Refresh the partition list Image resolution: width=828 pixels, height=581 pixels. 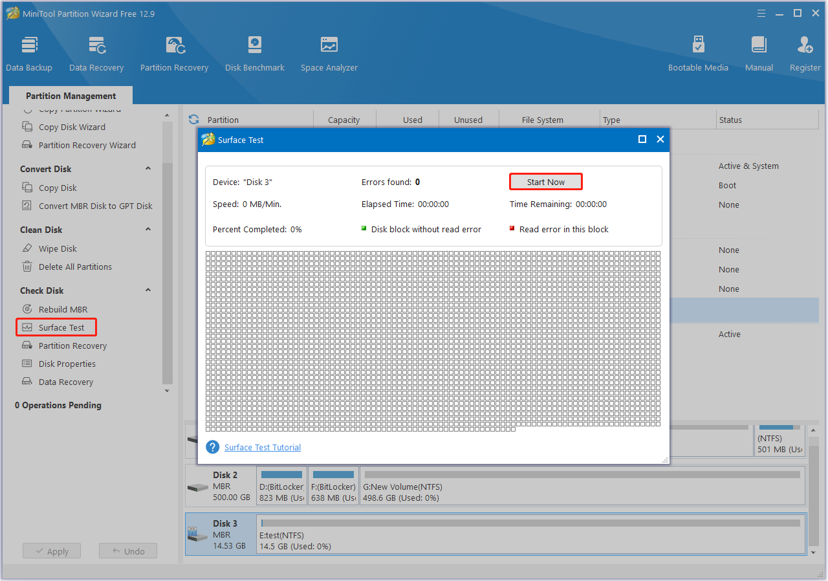click(x=193, y=120)
